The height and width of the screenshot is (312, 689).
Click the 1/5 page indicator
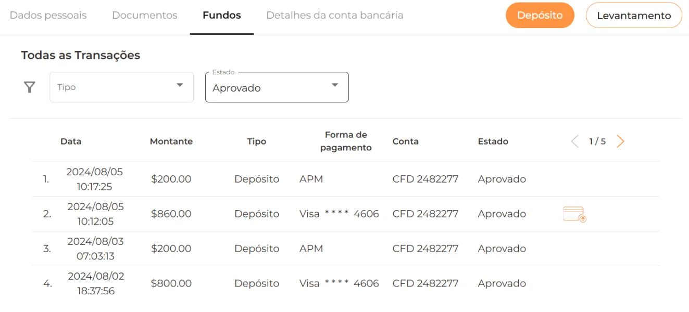click(597, 141)
